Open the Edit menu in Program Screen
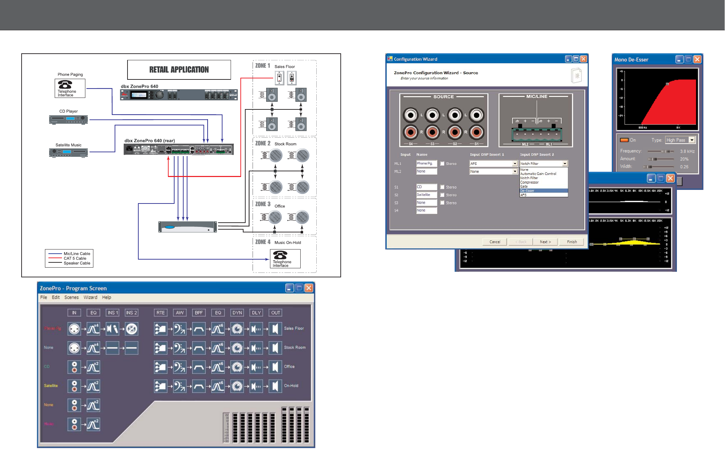 (x=56, y=297)
